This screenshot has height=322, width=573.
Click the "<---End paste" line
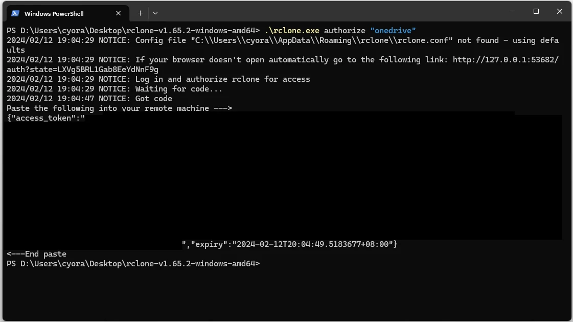pyautogui.click(x=36, y=254)
